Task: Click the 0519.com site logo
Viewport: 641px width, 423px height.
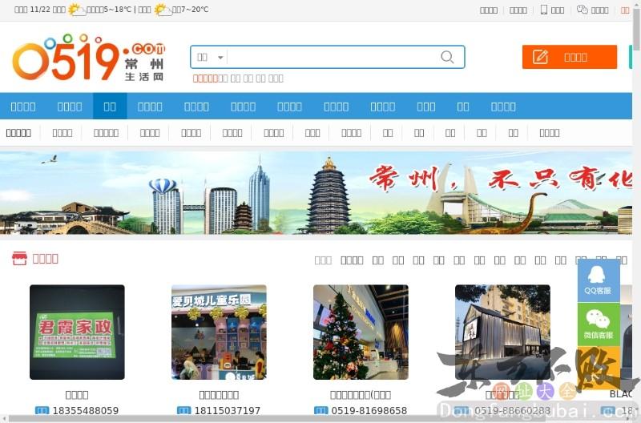Action: 89,58
